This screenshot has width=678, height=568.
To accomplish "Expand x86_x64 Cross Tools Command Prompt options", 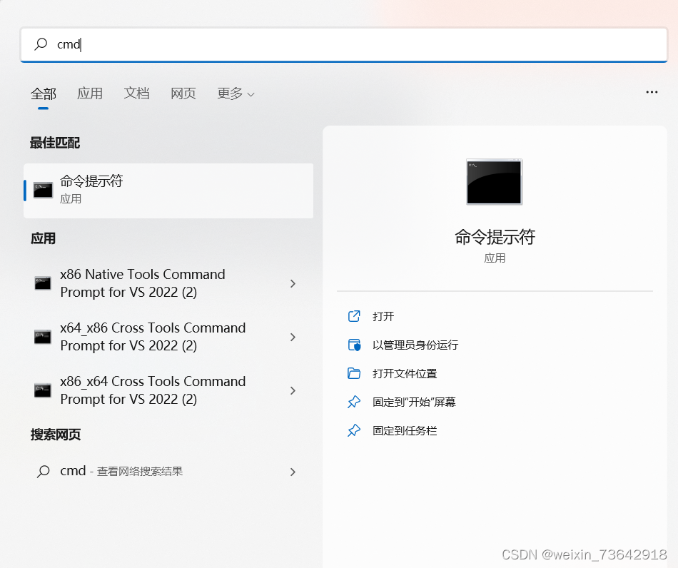I will [293, 390].
